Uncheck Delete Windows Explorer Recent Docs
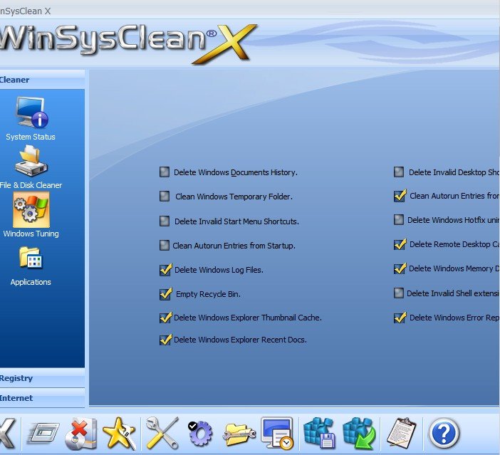 point(165,340)
